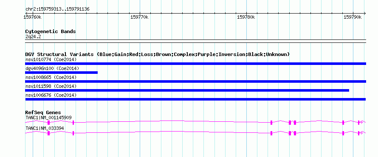The height and width of the screenshot is (157, 378).
Task: Open the DGV Structural Variants track title
Action: click(x=158, y=54)
